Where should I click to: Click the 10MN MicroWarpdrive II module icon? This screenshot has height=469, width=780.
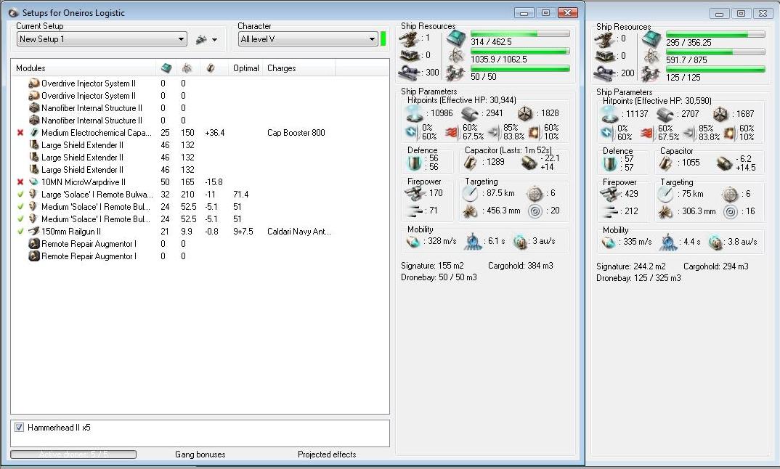(33, 182)
